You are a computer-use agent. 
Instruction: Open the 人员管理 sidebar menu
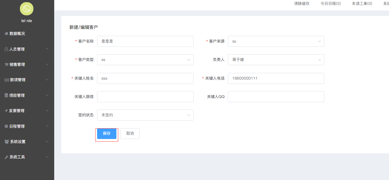pyautogui.click(x=27, y=49)
